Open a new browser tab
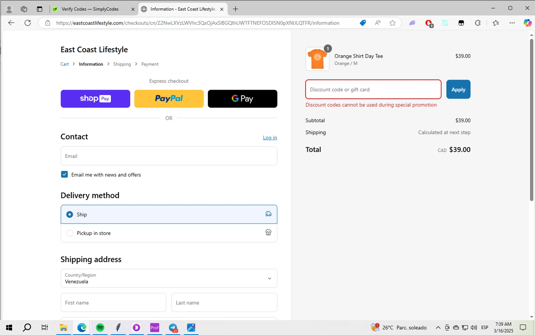Image resolution: width=535 pixels, height=335 pixels. tap(235, 9)
